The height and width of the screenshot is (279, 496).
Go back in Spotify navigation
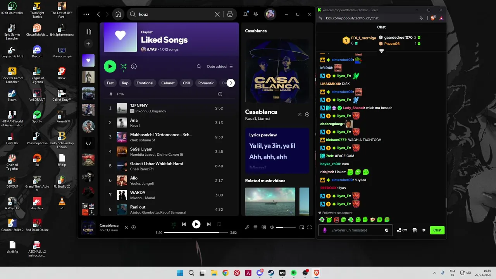point(98,14)
